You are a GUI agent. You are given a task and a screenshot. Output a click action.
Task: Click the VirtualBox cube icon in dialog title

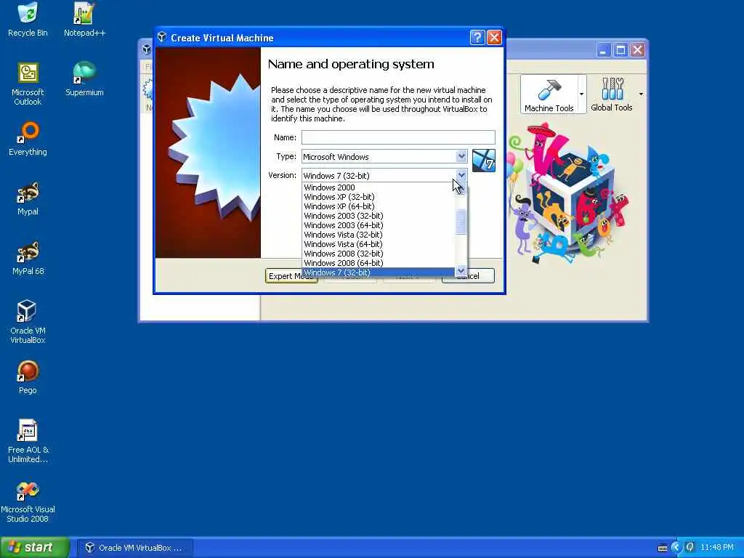click(x=162, y=37)
